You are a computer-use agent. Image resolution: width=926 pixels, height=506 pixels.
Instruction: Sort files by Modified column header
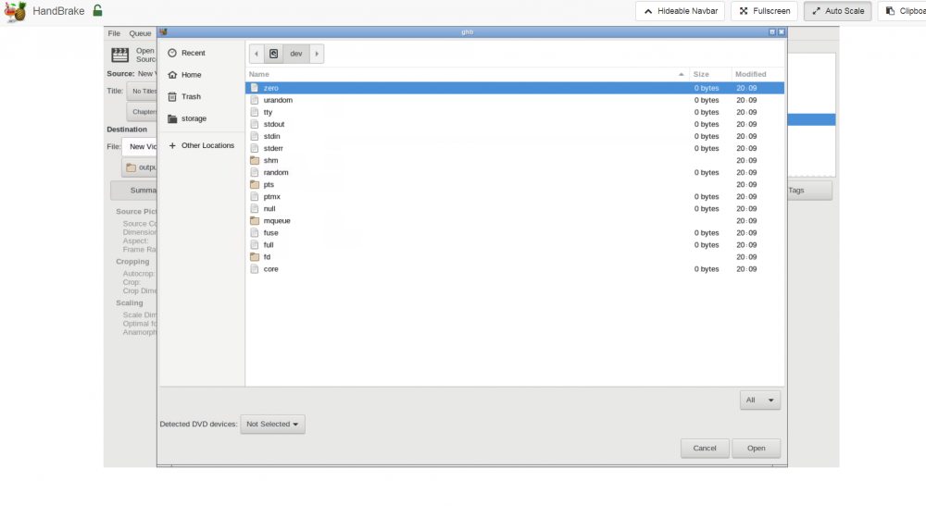tap(757, 74)
